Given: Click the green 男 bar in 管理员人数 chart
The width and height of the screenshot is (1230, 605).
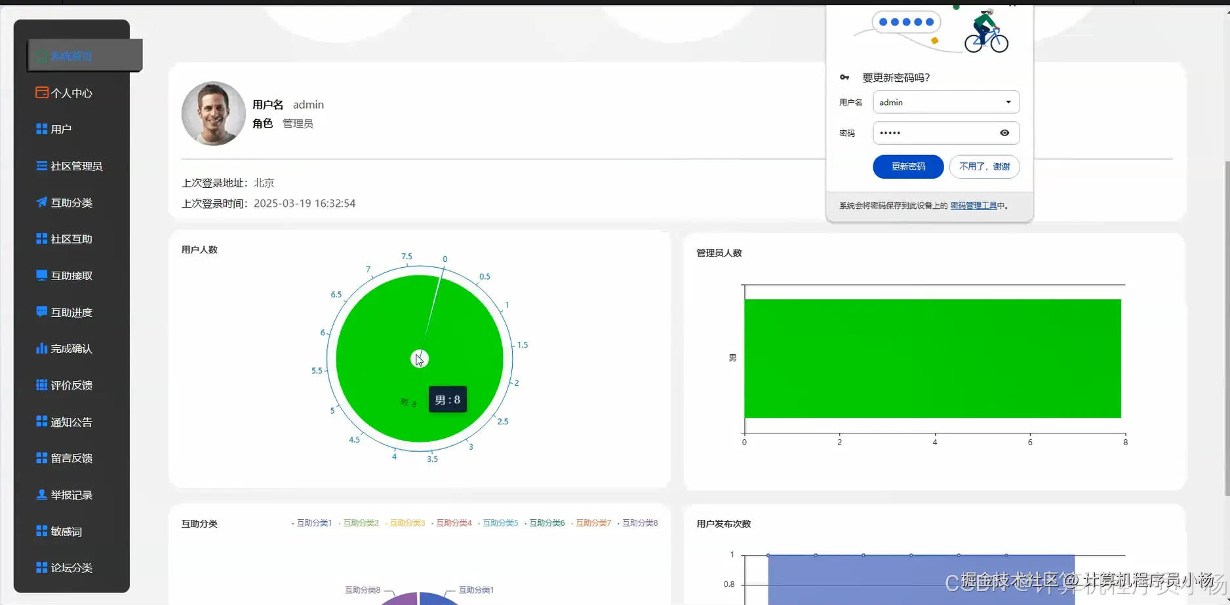Looking at the screenshot, I should (932, 358).
